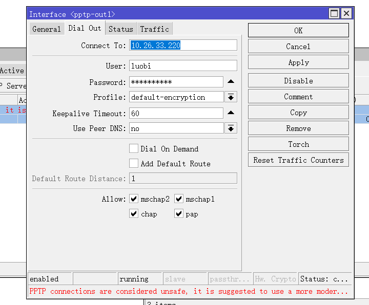Viewport: 369px width, 305px height.
Task: Collapse the Password field arrow
Action: [x=231, y=82]
